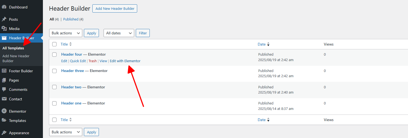Click the Pages icon in sidebar
Viewport: 408px width, 138px height.
[x=4, y=80]
